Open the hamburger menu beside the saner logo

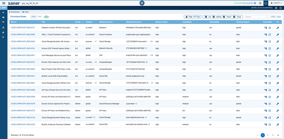click(x=4, y=3)
